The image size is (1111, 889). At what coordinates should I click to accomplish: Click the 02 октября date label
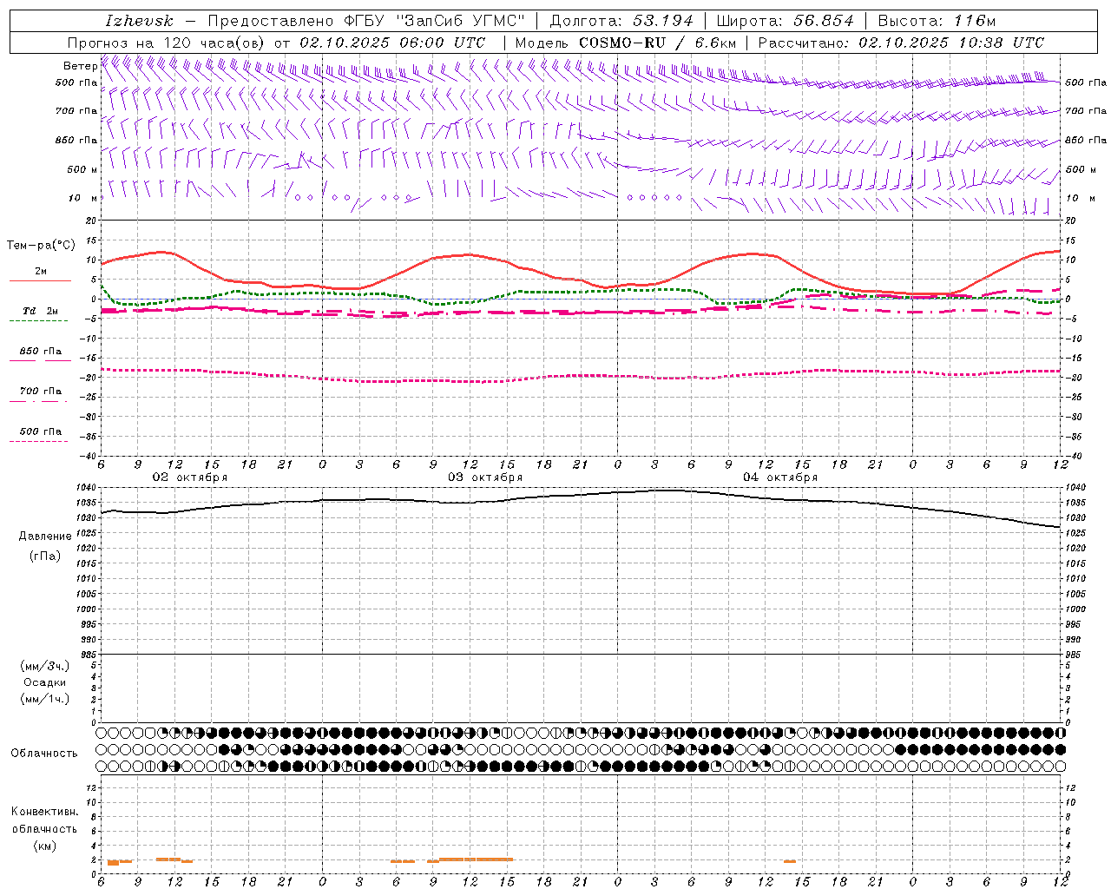[x=190, y=477]
